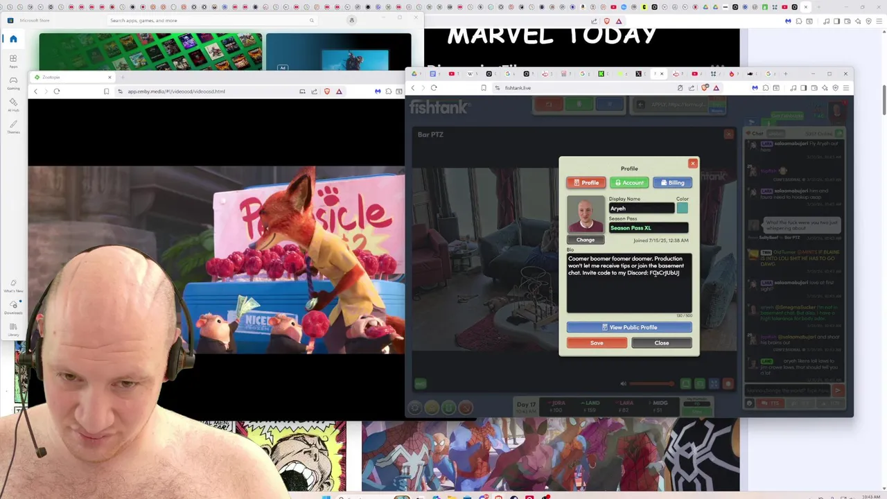The height and width of the screenshot is (499, 887).
Task: Go back in the emby browser window
Action: pyautogui.click(x=36, y=91)
